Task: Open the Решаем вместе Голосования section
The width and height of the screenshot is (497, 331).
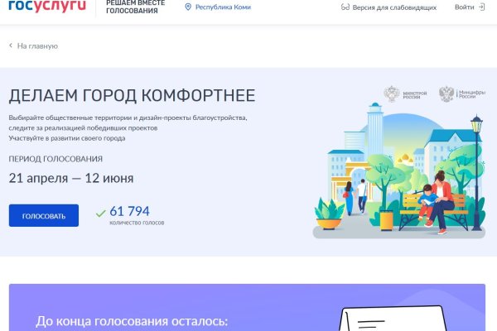Action: coord(135,7)
